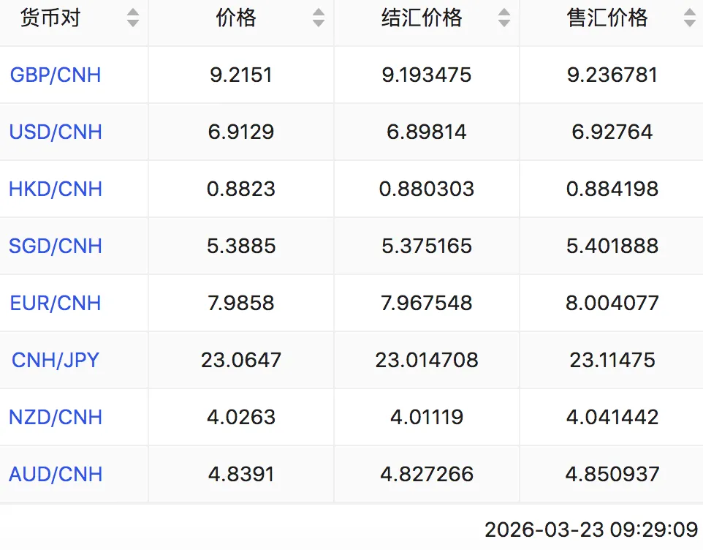Click the 结汇价格 column header
This screenshot has height=550, width=703.
422,18
